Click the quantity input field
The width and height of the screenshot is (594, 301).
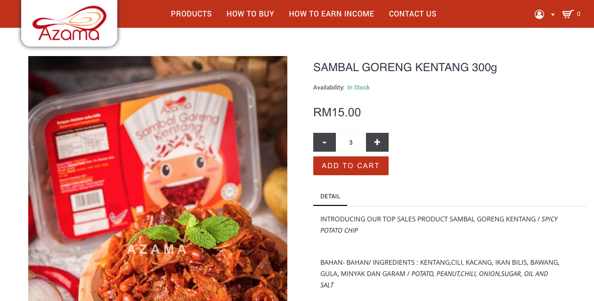tap(351, 142)
